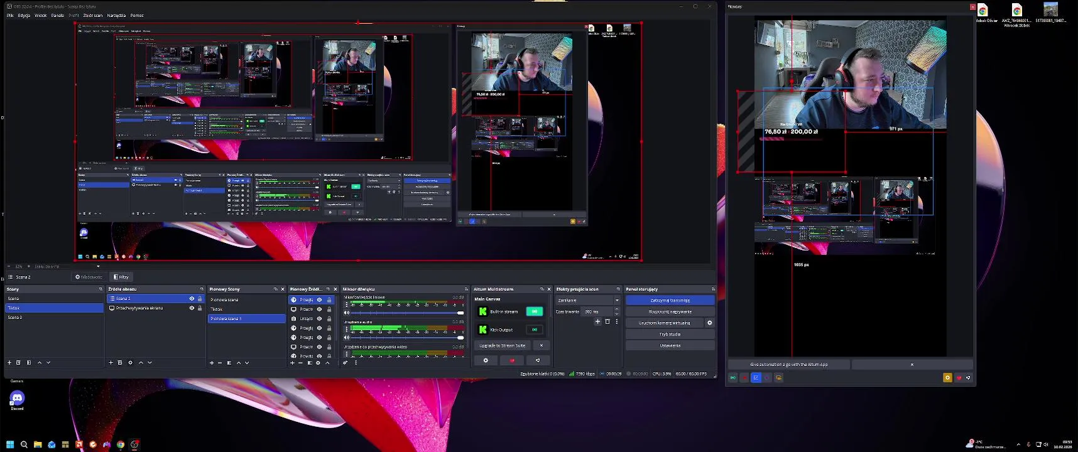Increase Czas trwania duration stepper
The image size is (1078, 452).
(616, 309)
